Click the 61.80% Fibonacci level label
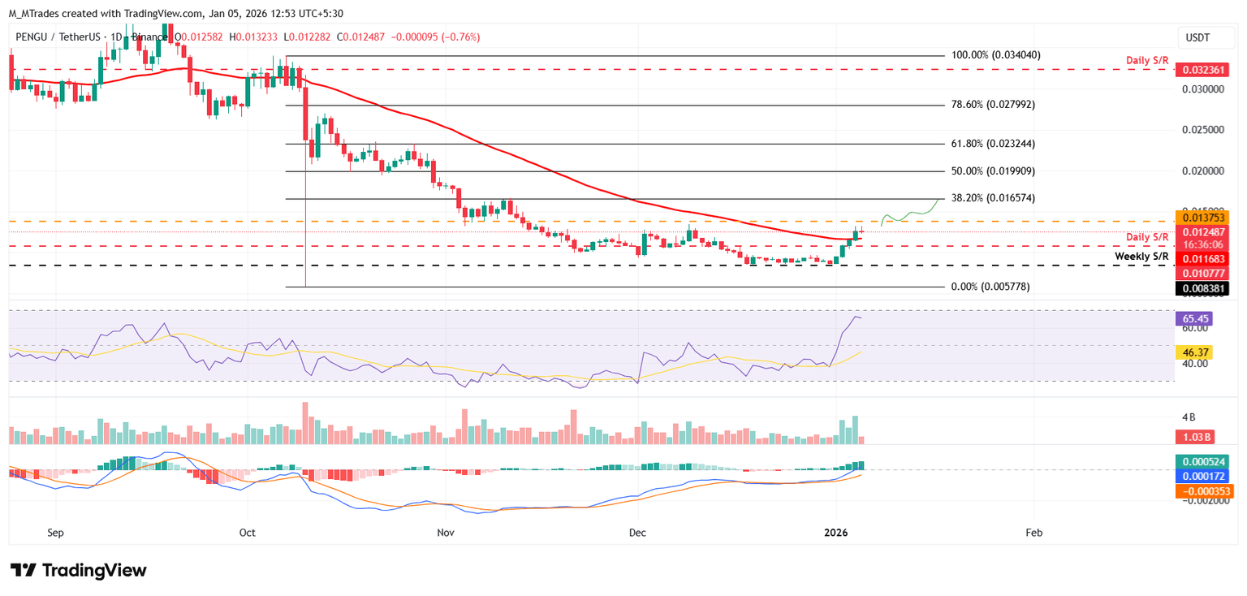The image size is (1247, 596). click(x=991, y=143)
